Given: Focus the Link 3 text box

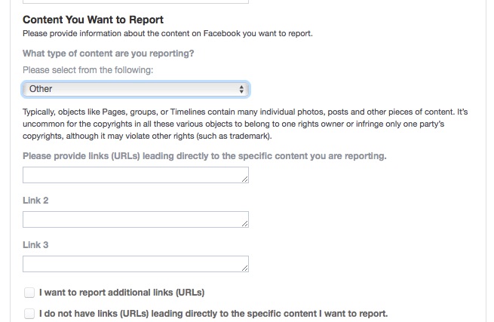Looking at the screenshot, I should pos(133,264).
